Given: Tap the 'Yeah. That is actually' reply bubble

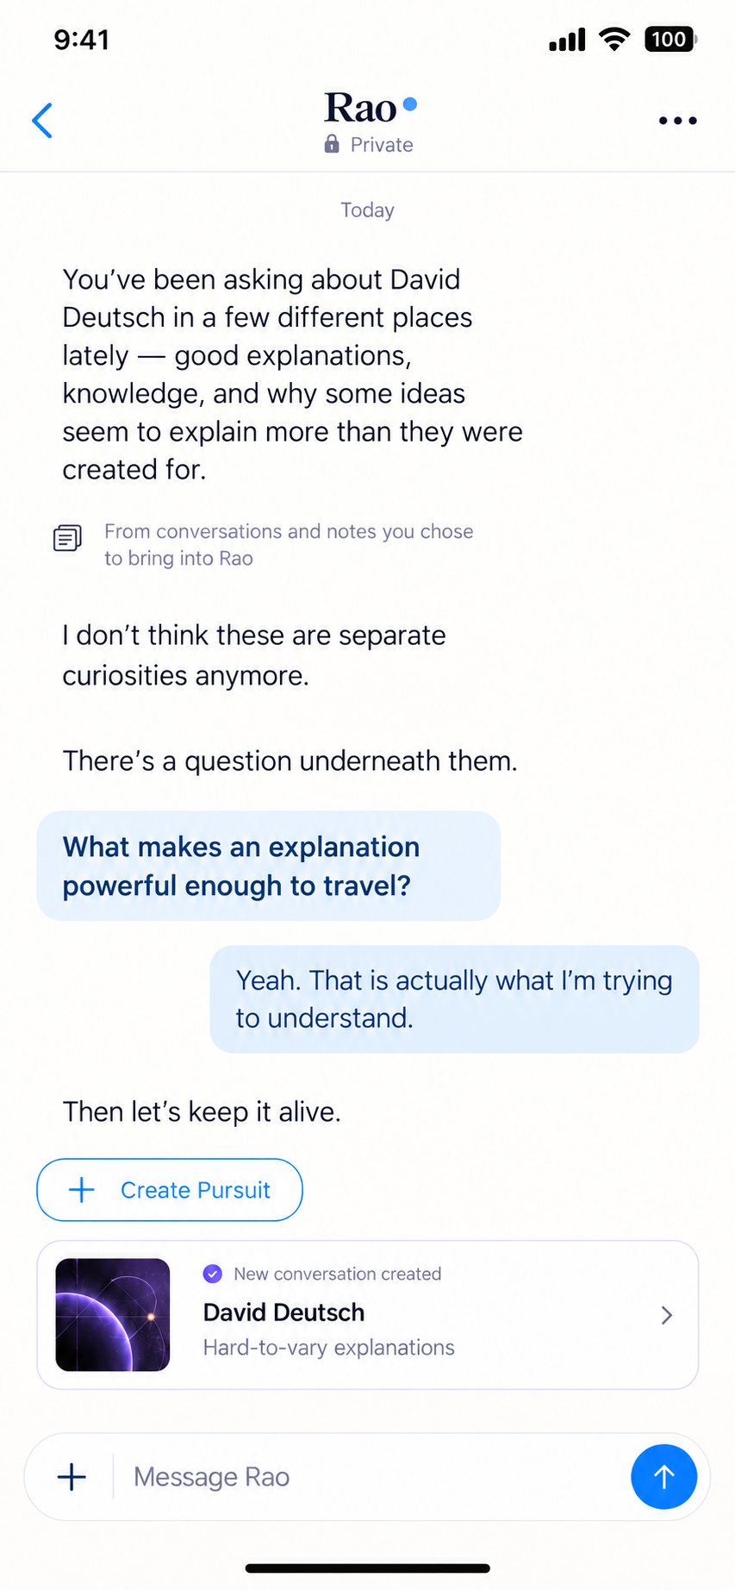Looking at the screenshot, I should 454,999.
